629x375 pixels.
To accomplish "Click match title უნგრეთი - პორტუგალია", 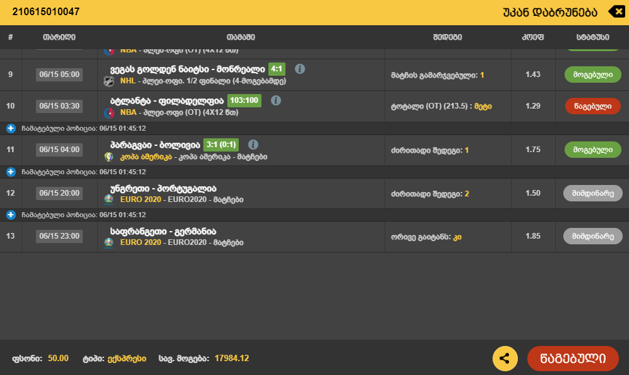I will pyautogui.click(x=164, y=189).
